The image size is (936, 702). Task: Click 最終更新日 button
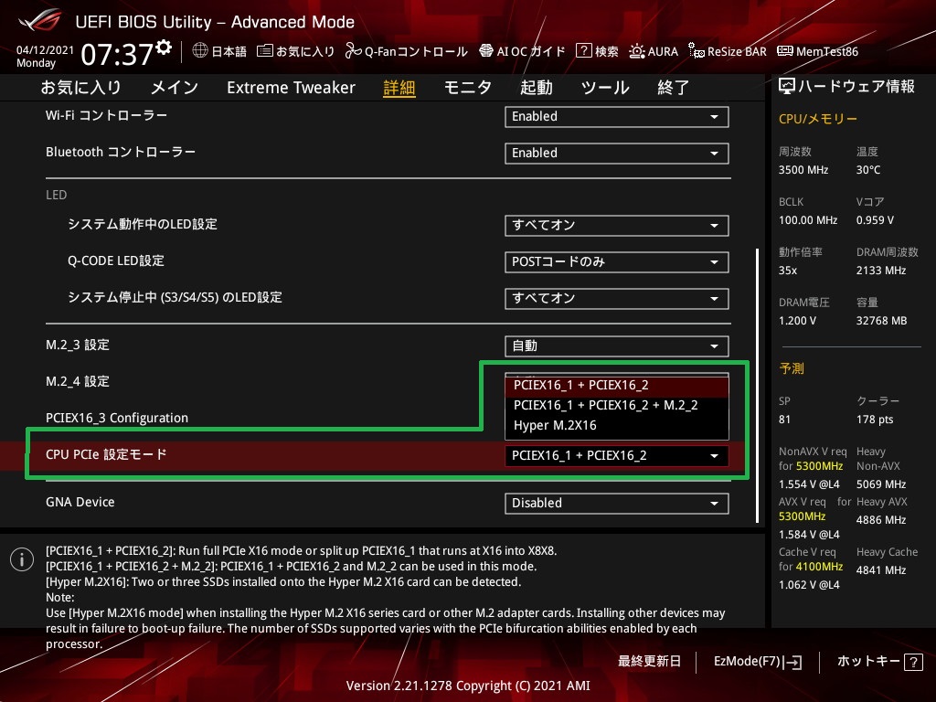pyautogui.click(x=650, y=662)
